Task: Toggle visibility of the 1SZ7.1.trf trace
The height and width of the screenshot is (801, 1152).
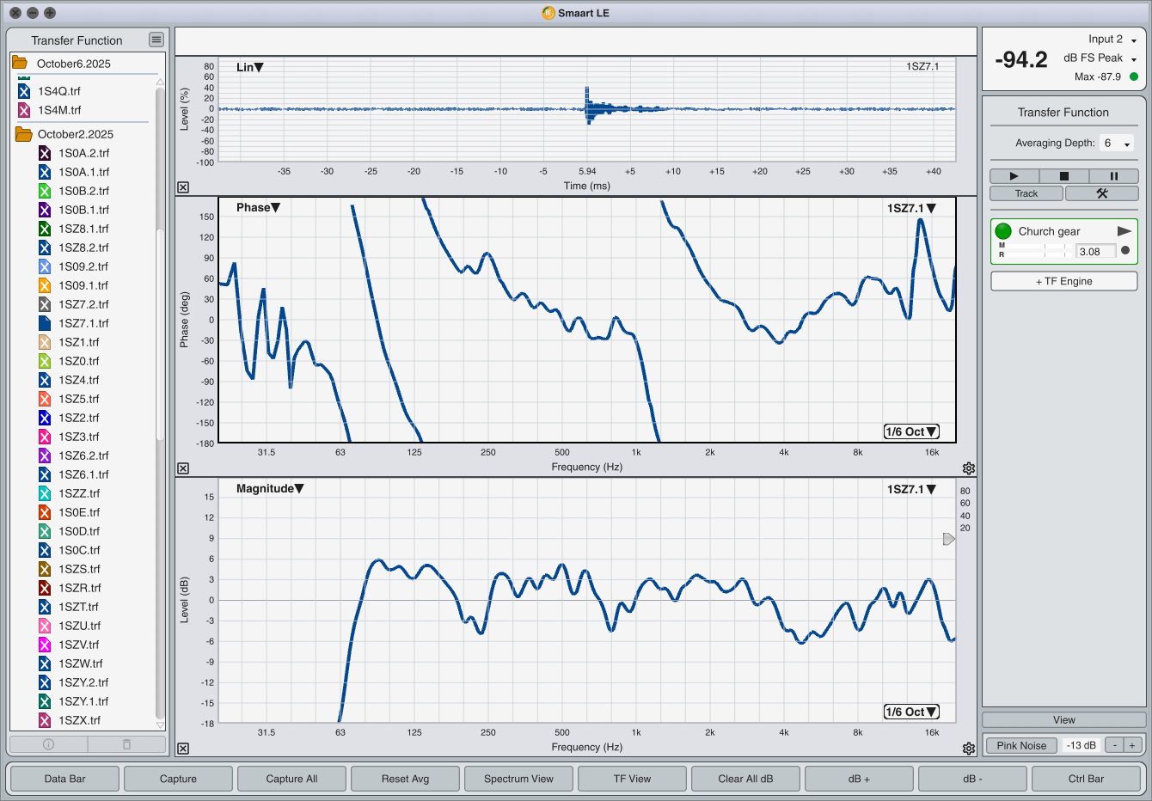Action: pyautogui.click(x=45, y=323)
